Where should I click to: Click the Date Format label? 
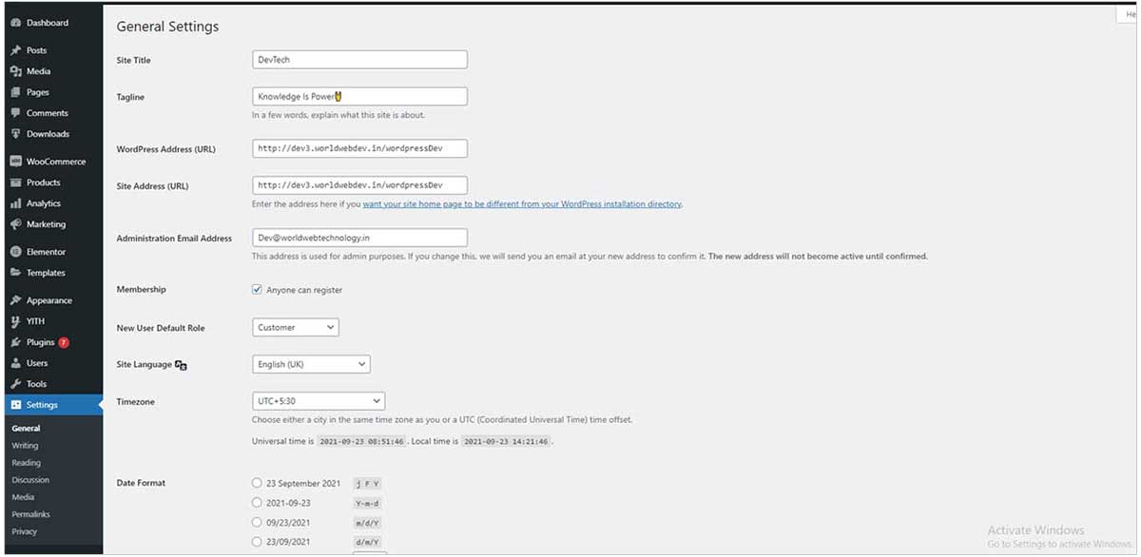tap(141, 483)
